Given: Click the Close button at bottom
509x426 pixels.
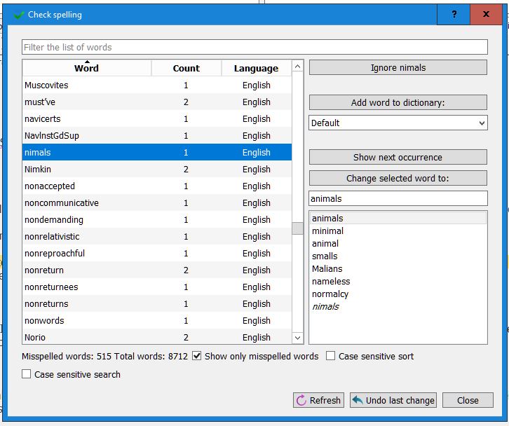Looking at the screenshot, I should (x=468, y=400).
